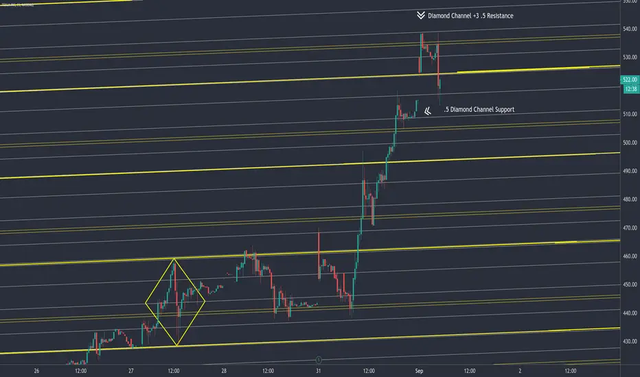The image size is (640, 377).
Task: Click the 490.00 price axis label
Action: (x=630, y=171)
